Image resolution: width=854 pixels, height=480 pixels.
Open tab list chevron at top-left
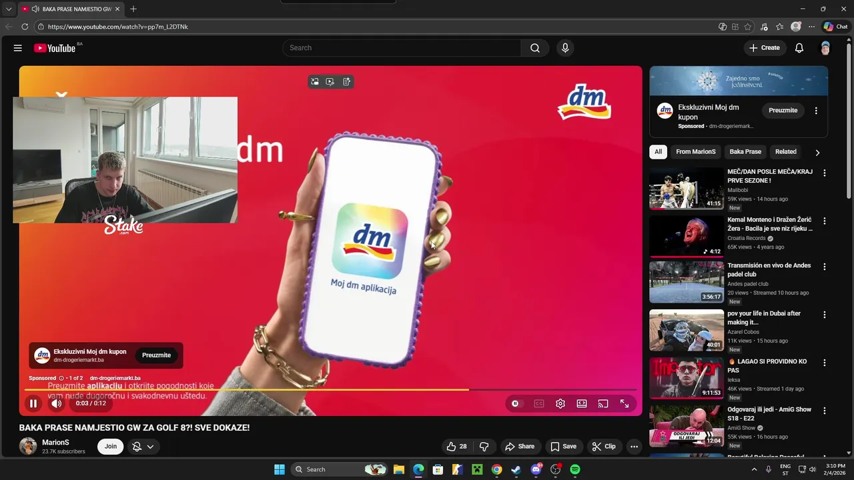[9, 9]
